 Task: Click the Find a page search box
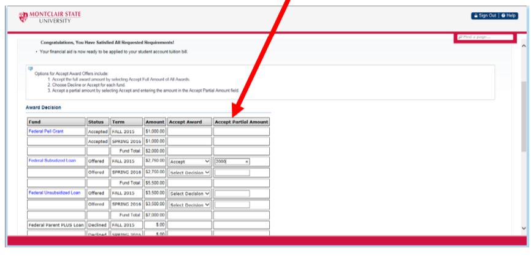pos(484,38)
